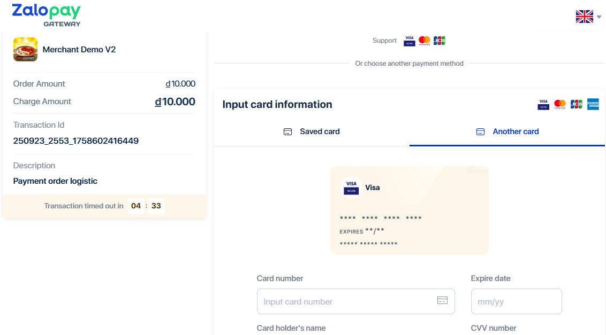Click the Zalopay Gateway logo
The image size is (606, 335).
[x=47, y=15]
